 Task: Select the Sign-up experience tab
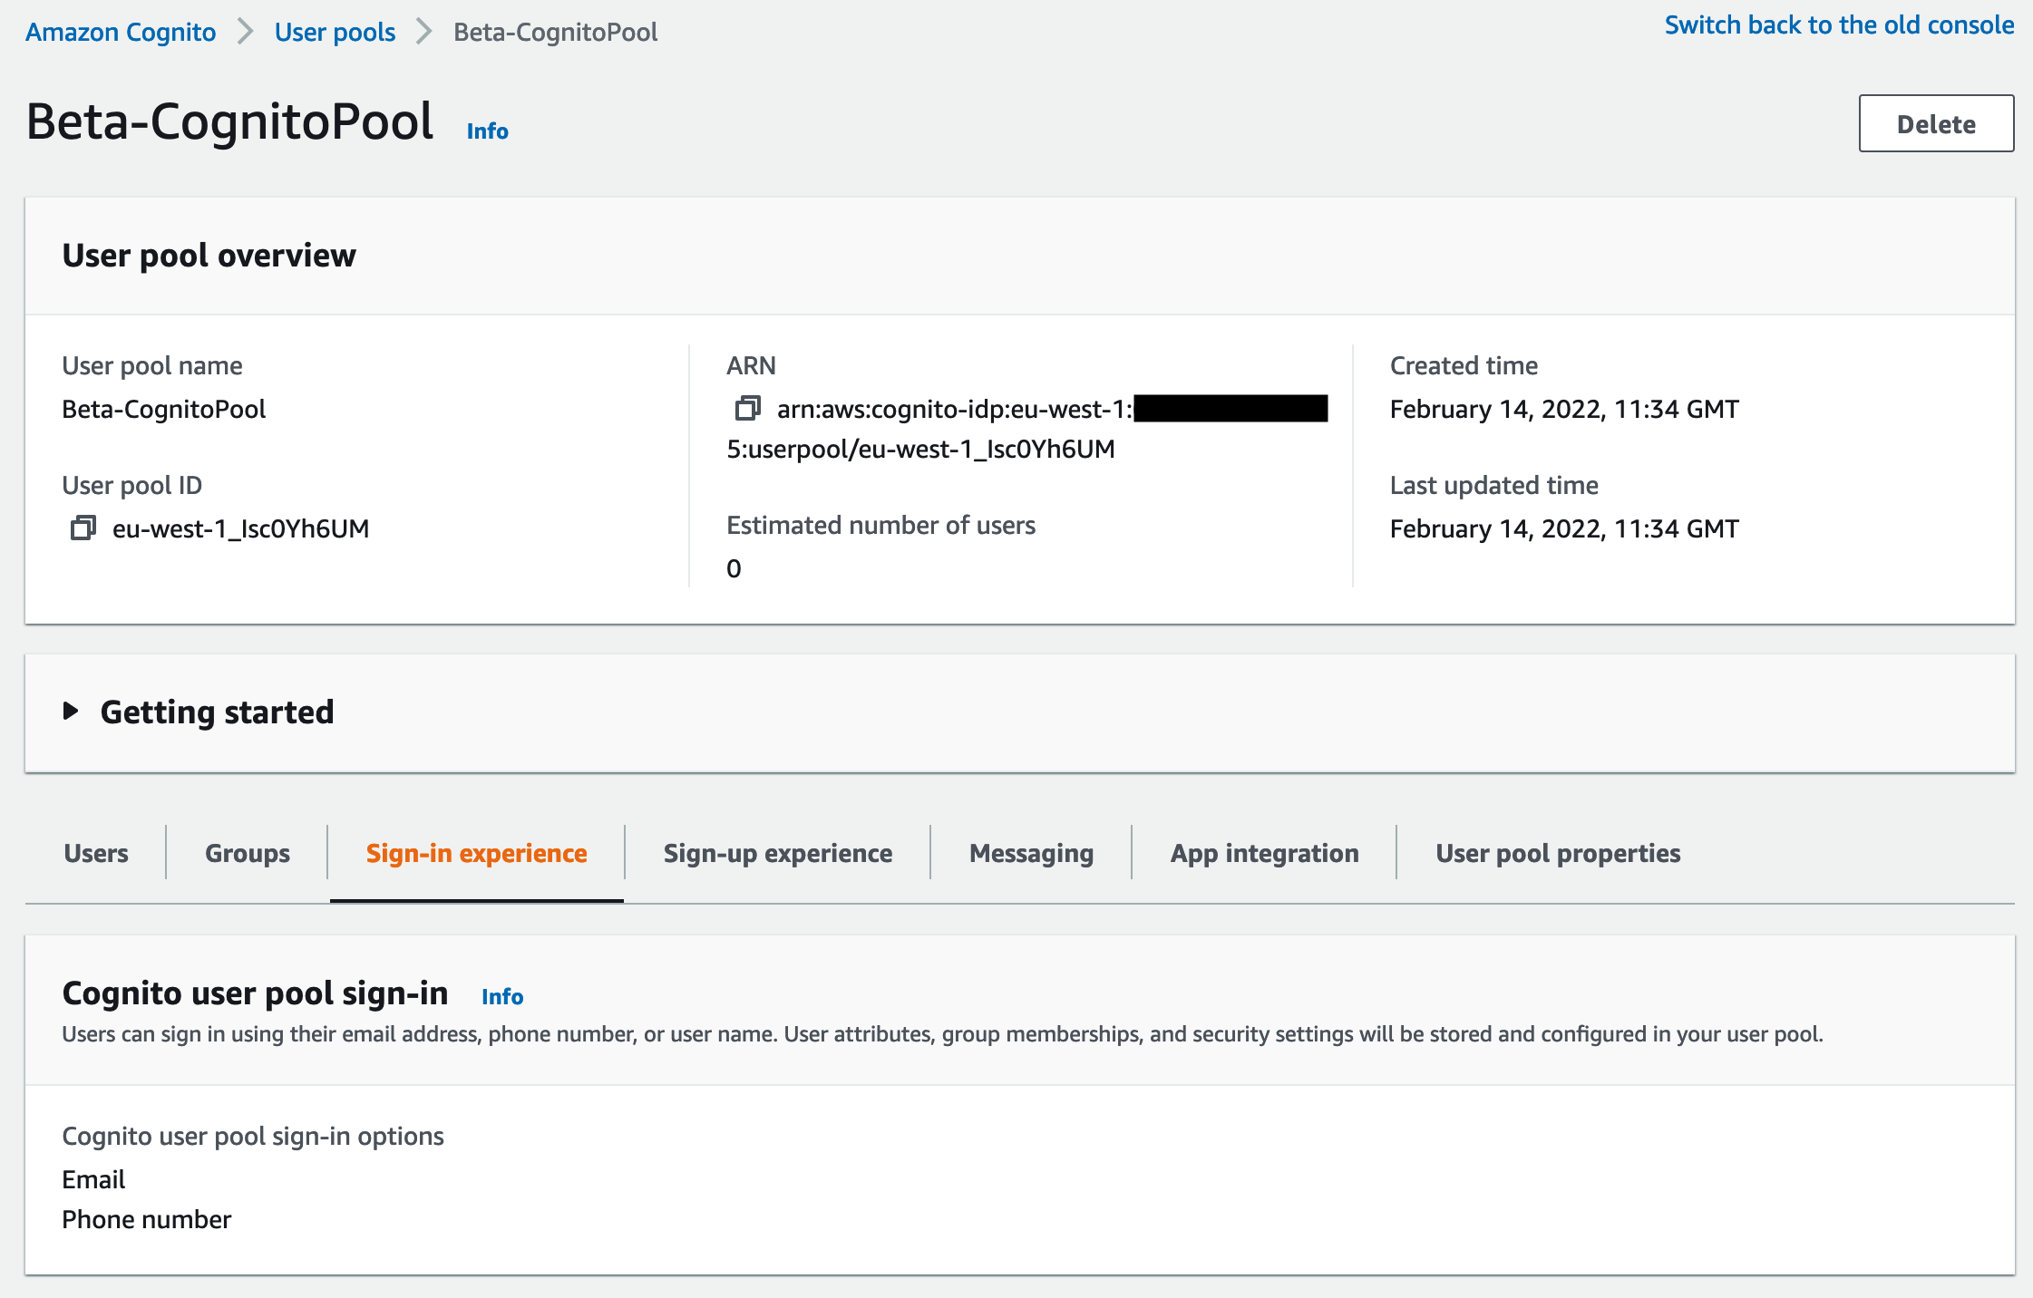tap(777, 852)
